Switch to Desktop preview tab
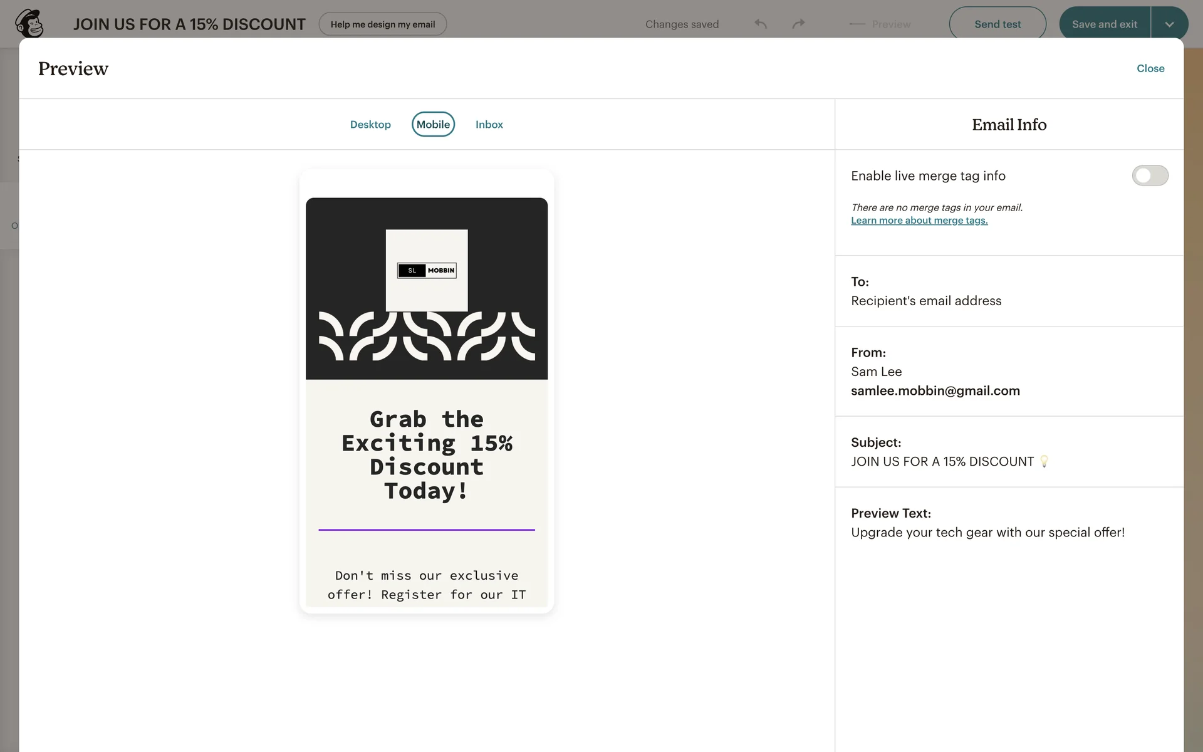 (x=370, y=124)
